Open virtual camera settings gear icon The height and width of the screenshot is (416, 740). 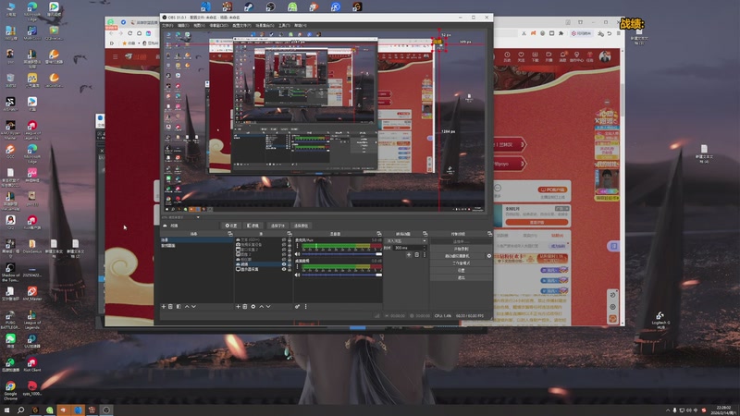(489, 256)
